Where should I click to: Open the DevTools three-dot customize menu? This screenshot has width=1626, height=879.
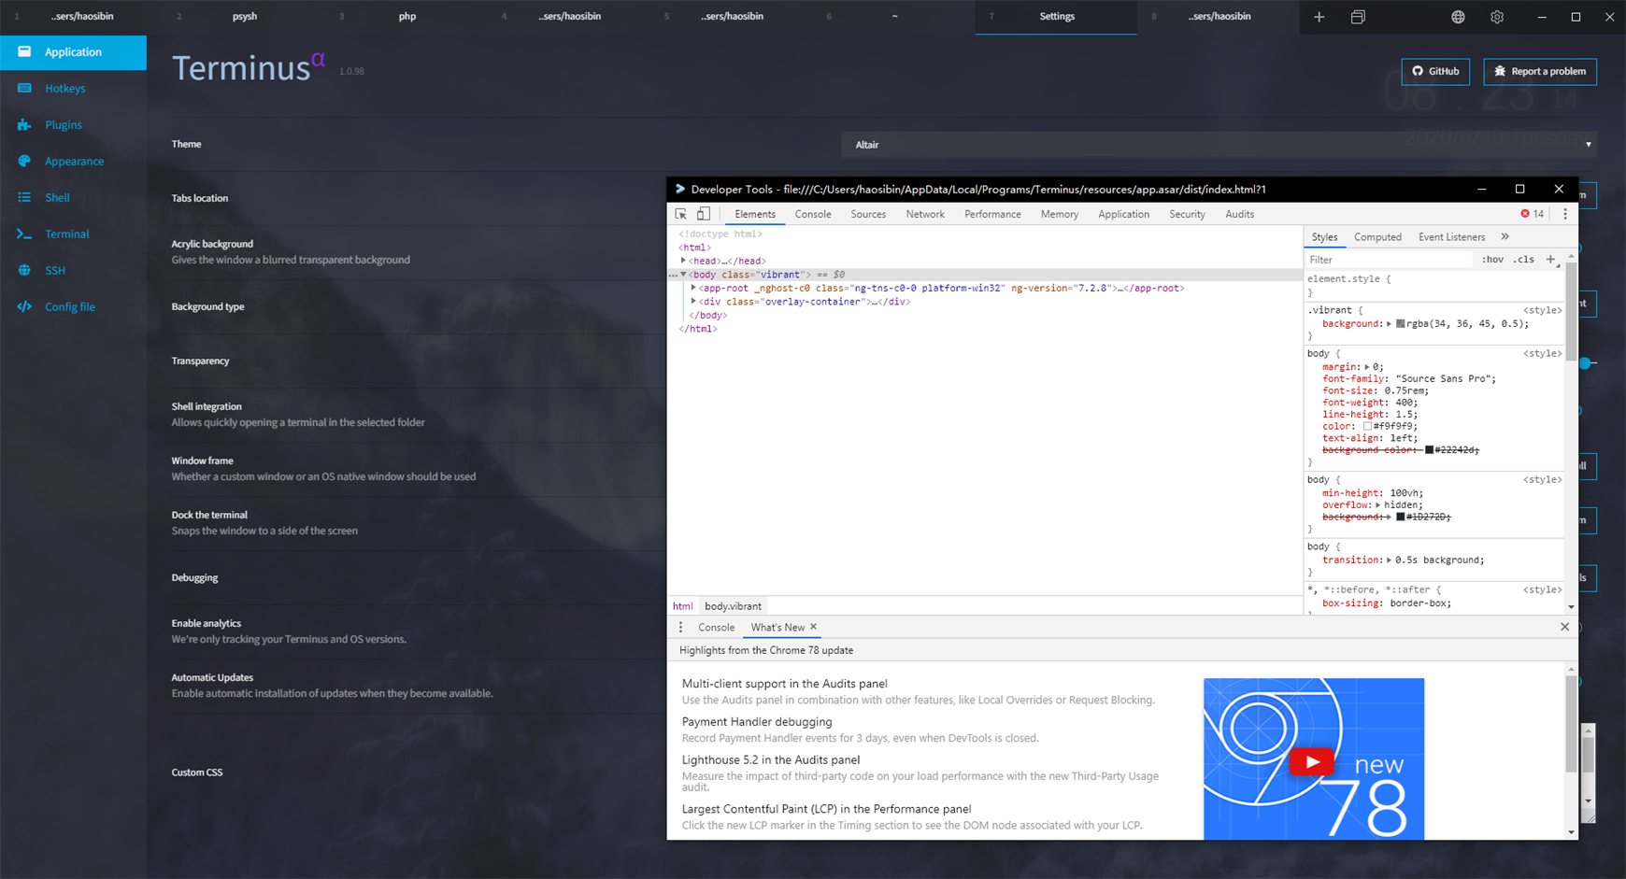[1565, 214]
